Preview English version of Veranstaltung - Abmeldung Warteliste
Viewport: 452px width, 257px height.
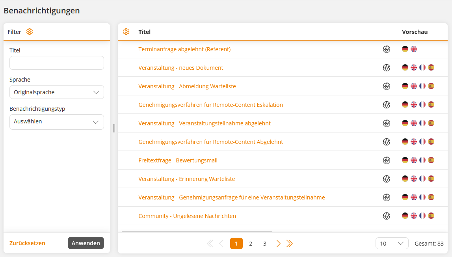[x=414, y=86]
